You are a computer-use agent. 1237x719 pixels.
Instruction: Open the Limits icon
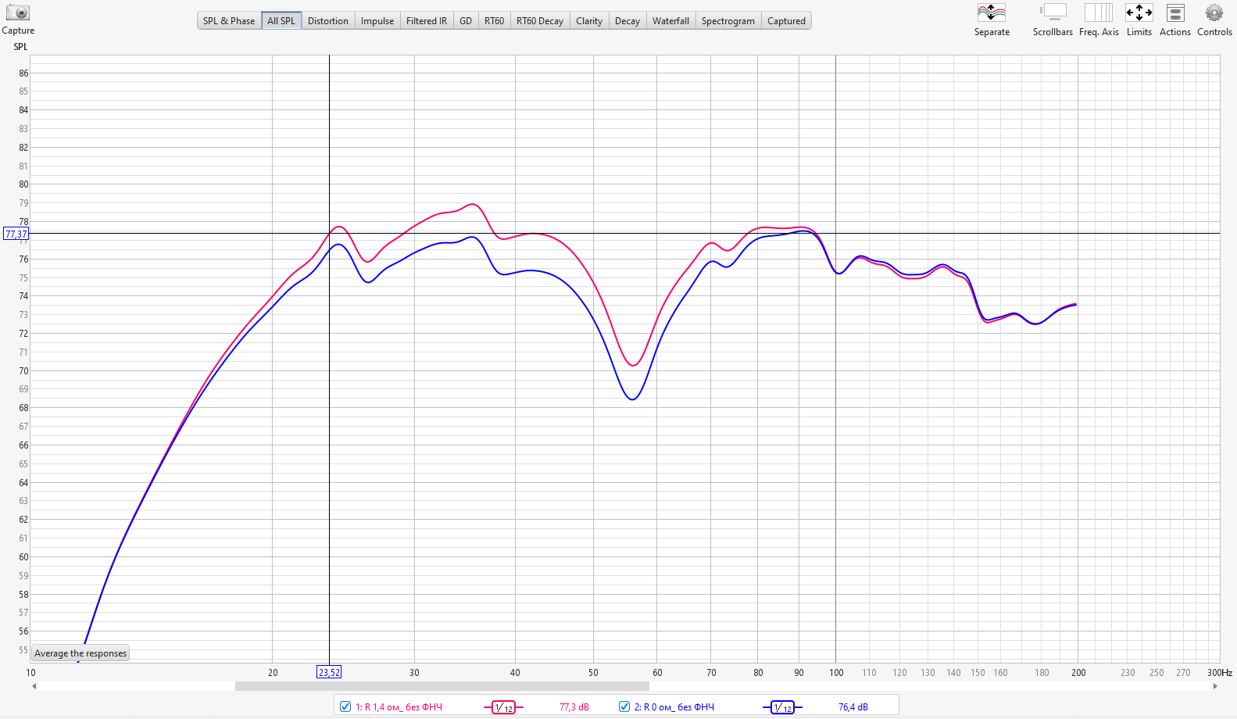pyautogui.click(x=1139, y=13)
